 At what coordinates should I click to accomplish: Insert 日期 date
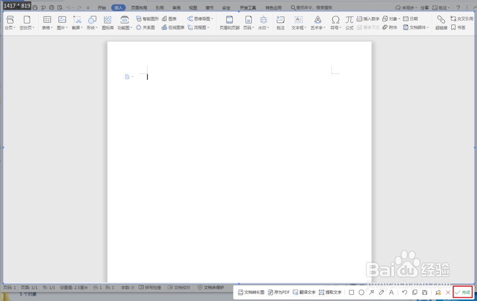coord(410,19)
